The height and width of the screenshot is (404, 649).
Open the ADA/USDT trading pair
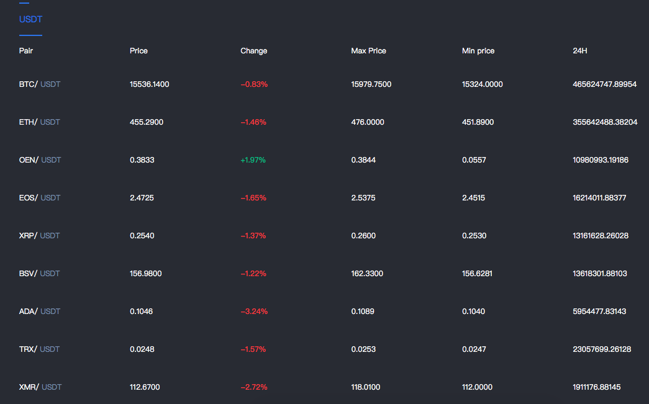[40, 312]
